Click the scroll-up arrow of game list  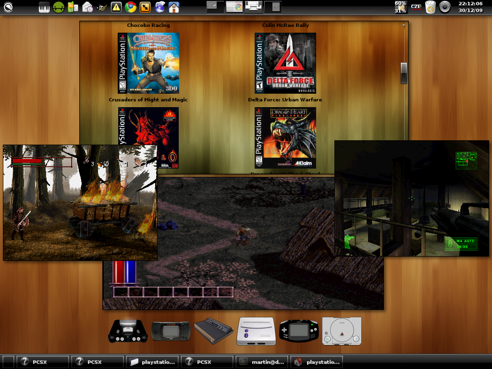point(404,25)
